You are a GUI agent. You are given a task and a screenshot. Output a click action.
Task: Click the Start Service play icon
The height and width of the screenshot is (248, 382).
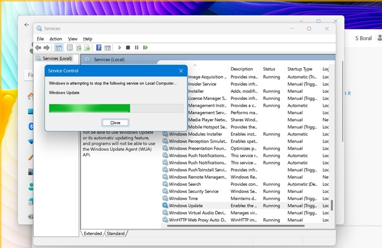[120, 48]
